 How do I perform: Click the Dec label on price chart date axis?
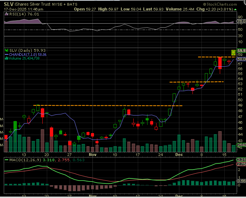(x=179, y=154)
